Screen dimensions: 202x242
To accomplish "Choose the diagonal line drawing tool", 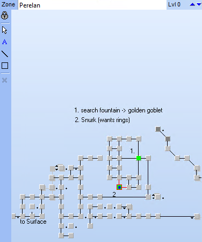I will point(5,54).
